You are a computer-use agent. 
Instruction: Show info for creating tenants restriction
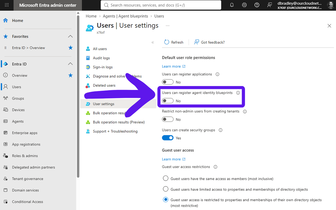click(245, 111)
